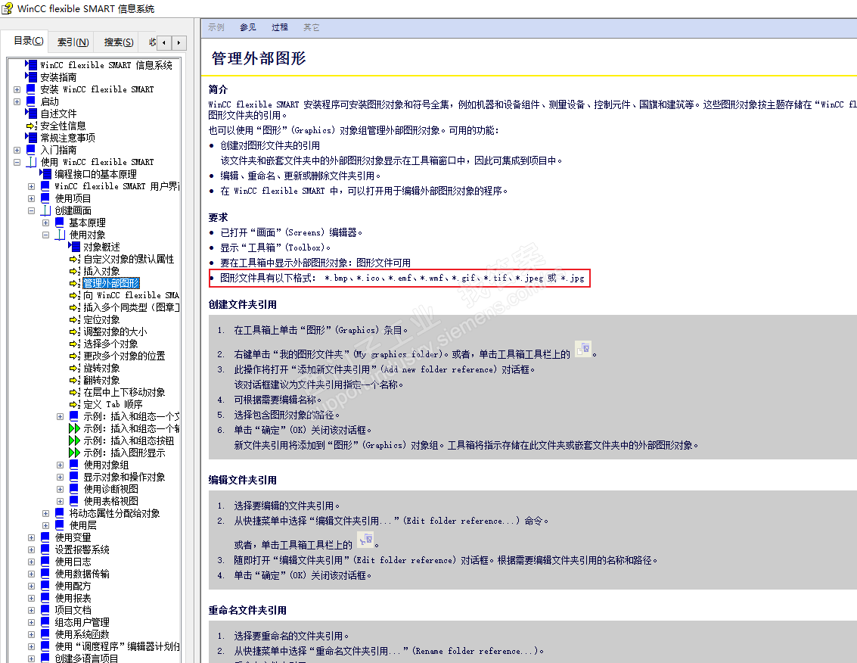The image size is (857, 663).
Task: Click the green icon beside 示例: 插入图形显示
Action: pyautogui.click(x=74, y=453)
